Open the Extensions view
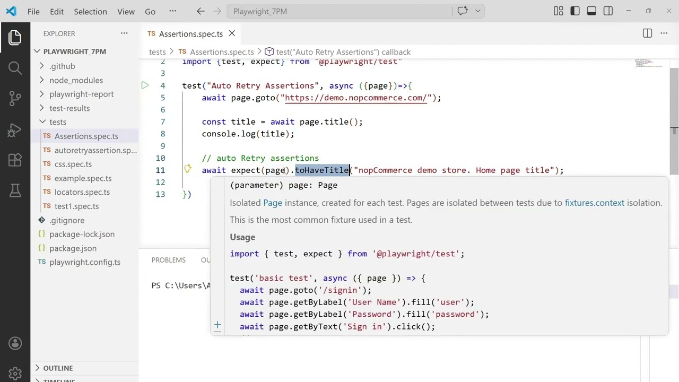The width and height of the screenshot is (679, 382). (x=15, y=160)
